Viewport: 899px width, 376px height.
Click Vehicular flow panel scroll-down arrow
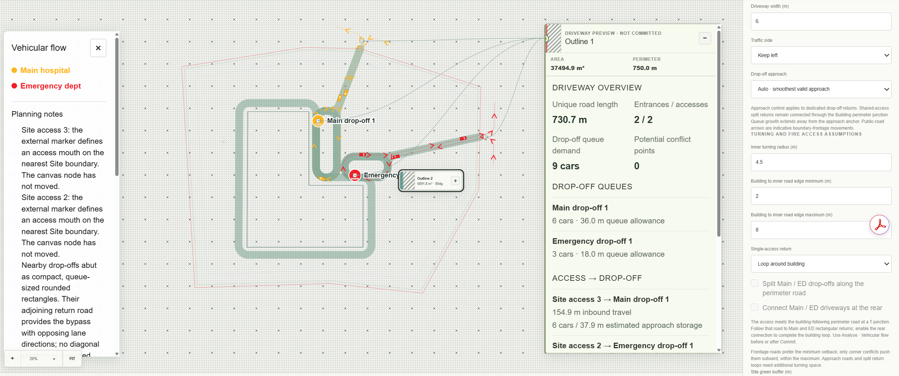[x=117, y=354]
